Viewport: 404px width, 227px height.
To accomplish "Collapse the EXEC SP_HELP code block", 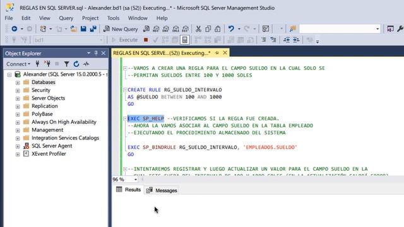I will [125, 119].
